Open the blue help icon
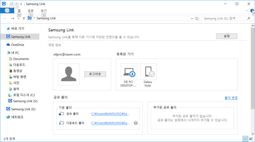 (252, 11)
